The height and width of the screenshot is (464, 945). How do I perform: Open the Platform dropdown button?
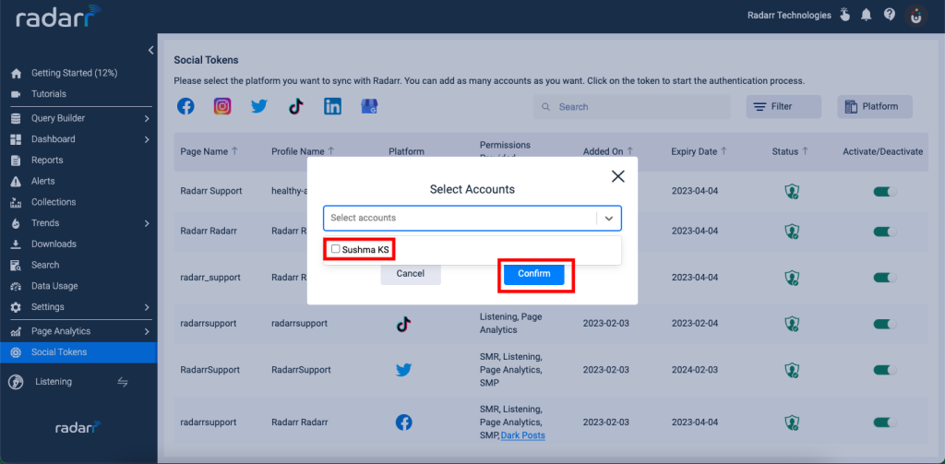[x=875, y=107]
